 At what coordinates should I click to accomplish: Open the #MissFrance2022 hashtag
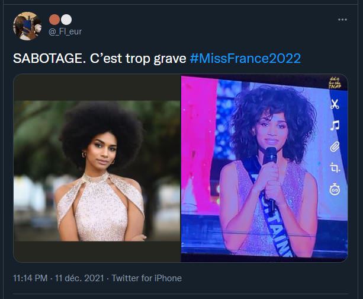[x=245, y=58]
